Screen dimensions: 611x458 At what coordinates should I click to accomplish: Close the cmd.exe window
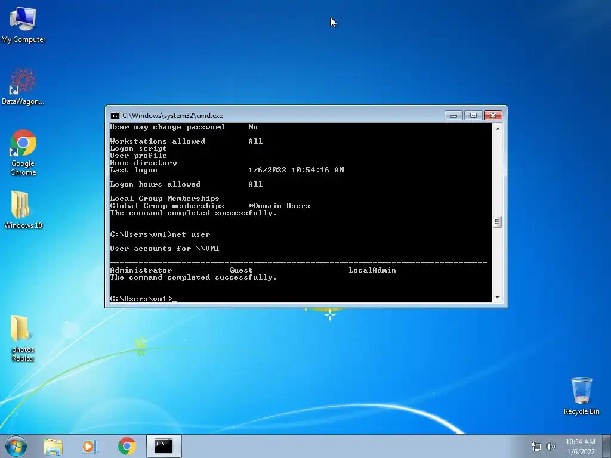click(493, 116)
